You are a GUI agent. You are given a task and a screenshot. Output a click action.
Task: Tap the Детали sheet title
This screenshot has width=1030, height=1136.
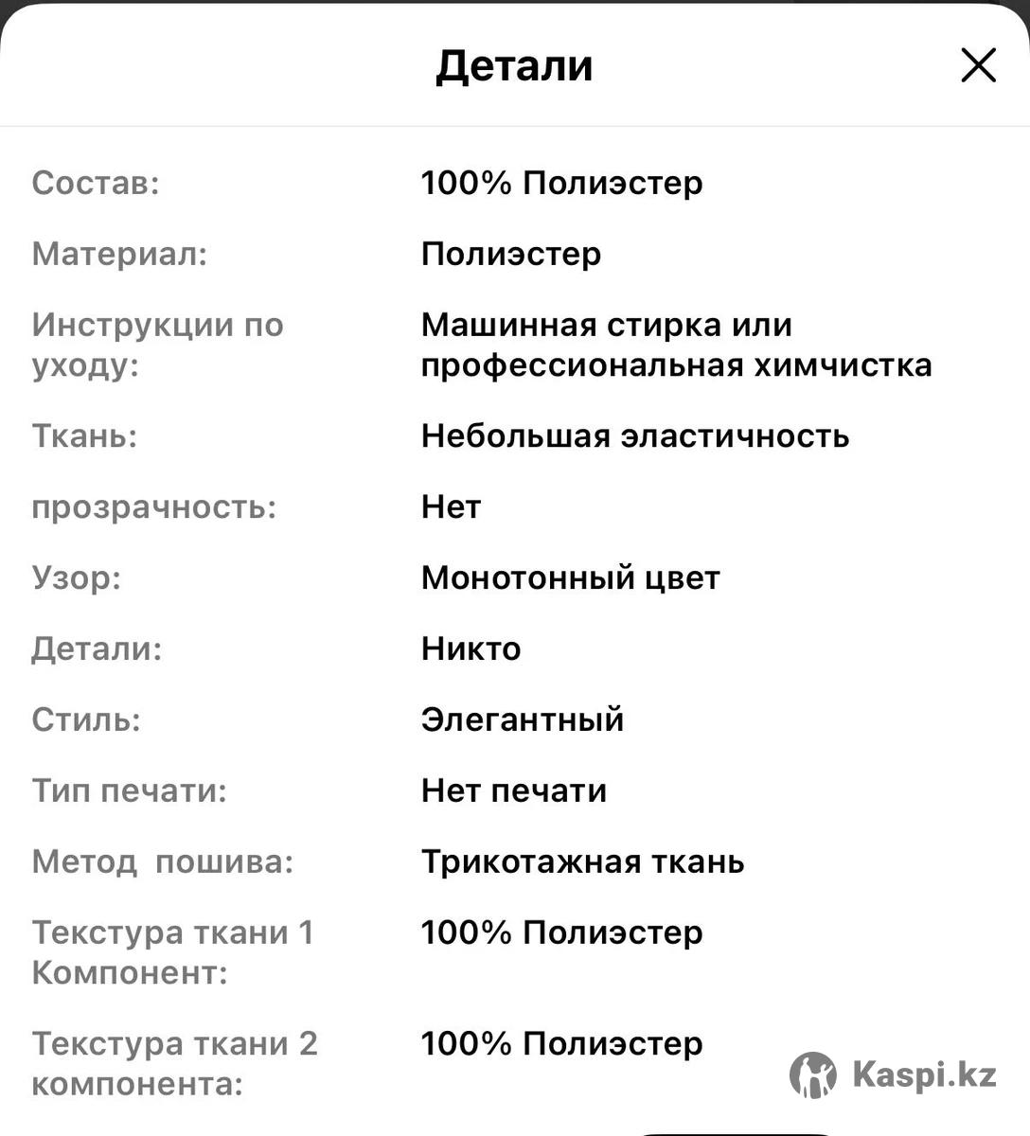point(514,65)
